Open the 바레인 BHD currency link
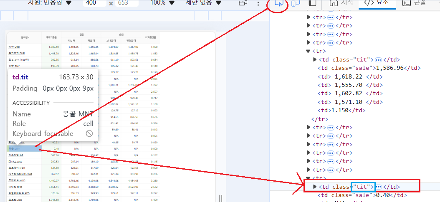 tap(15, 187)
